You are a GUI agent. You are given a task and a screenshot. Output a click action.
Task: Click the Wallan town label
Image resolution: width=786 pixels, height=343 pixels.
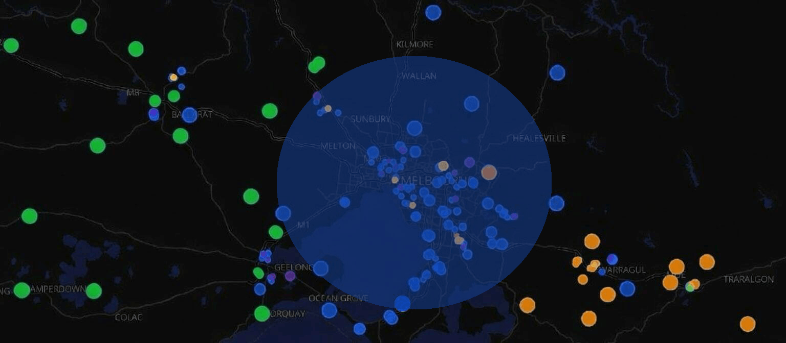419,76
